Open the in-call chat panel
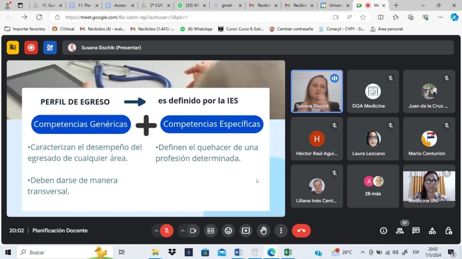The image size is (462, 259). pyautogui.click(x=416, y=231)
